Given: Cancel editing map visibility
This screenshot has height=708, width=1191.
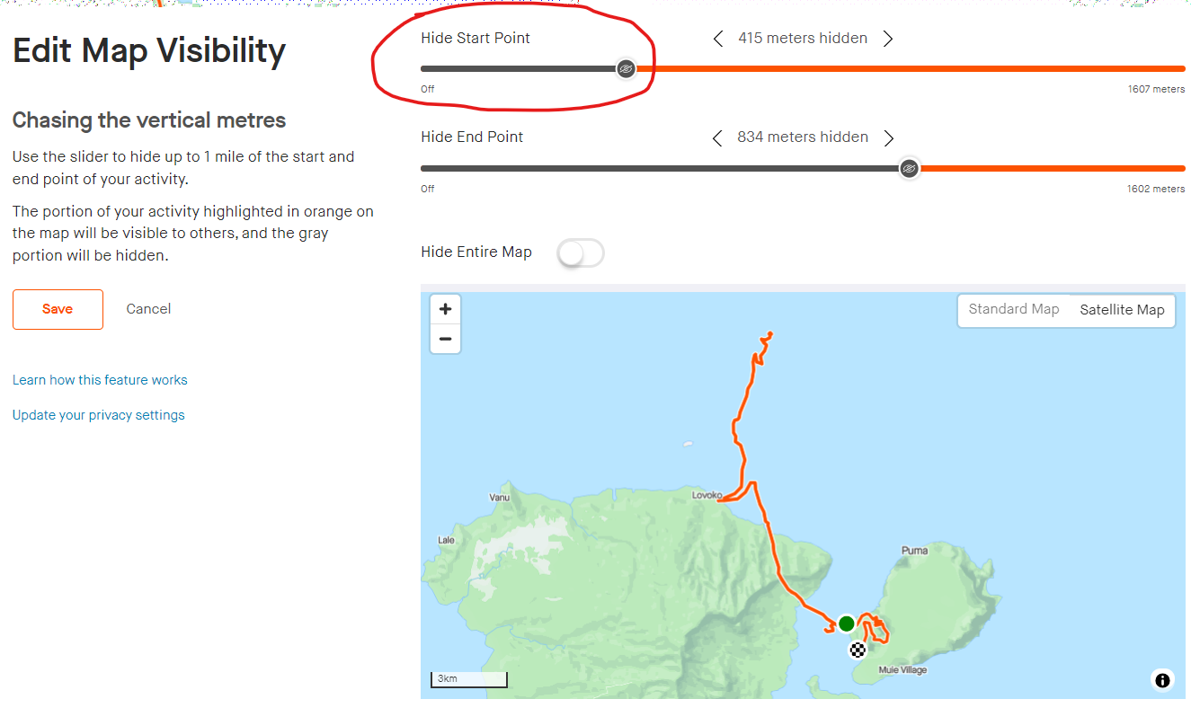Looking at the screenshot, I should [148, 309].
